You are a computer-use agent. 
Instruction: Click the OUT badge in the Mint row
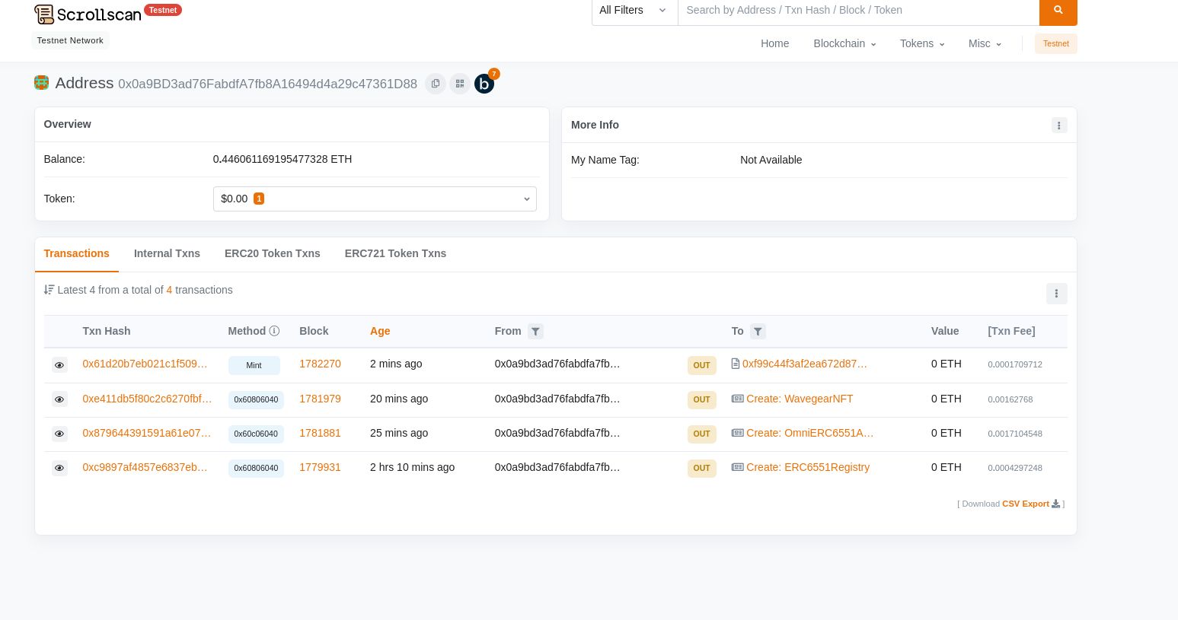701,365
